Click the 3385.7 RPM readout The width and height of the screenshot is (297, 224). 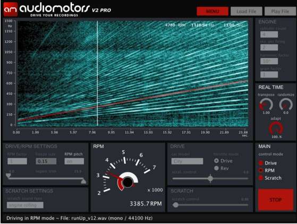[146, 204]
